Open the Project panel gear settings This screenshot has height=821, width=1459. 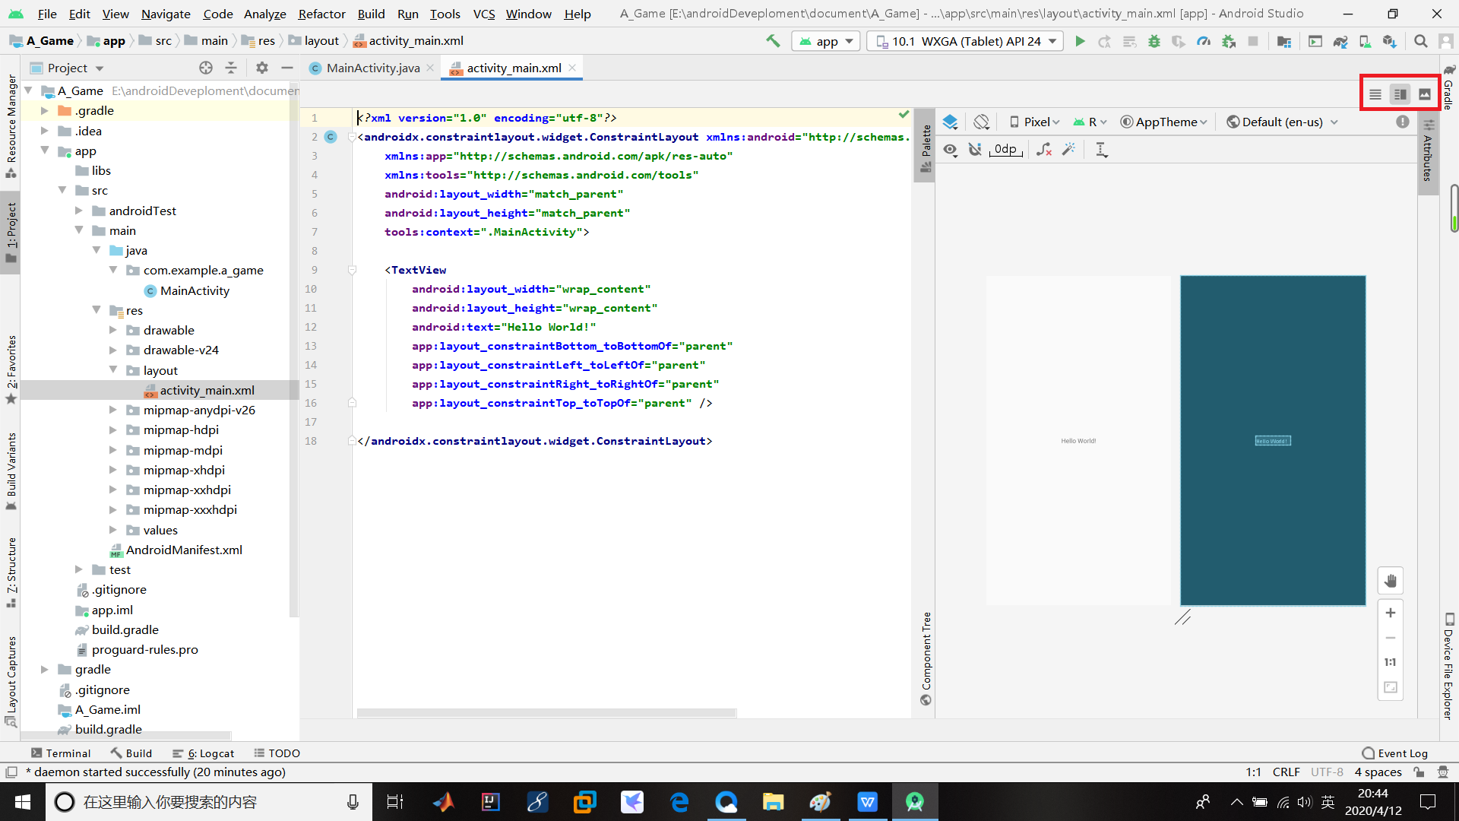(x=262, y=68)
